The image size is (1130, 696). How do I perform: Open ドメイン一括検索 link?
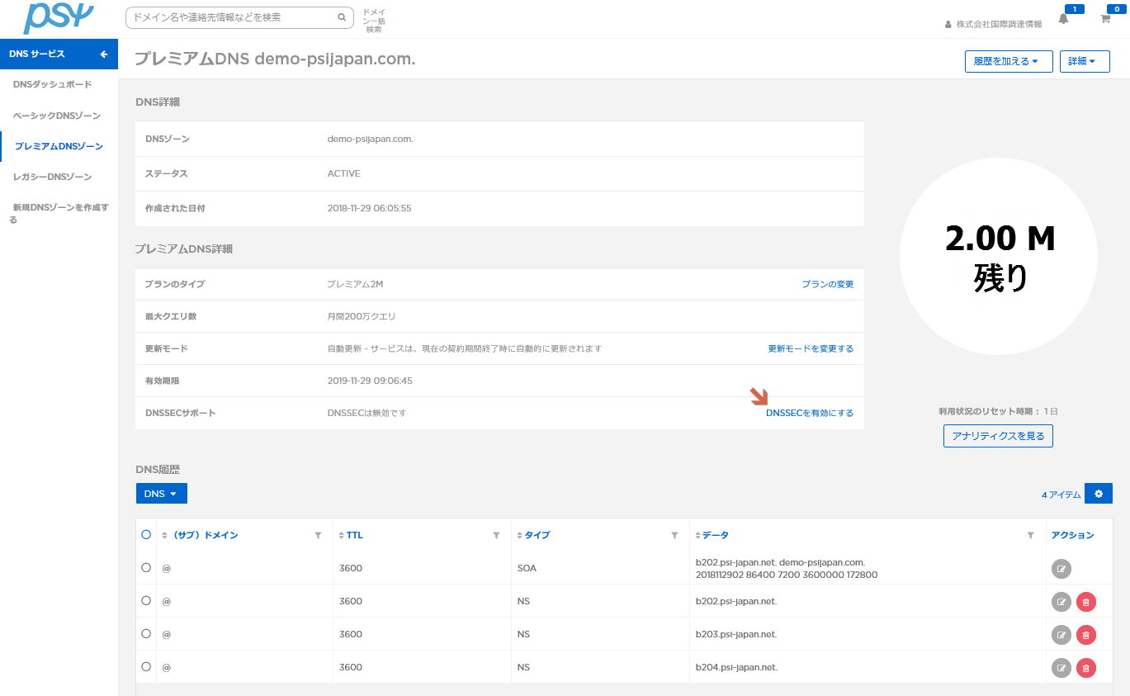tap(374, 21)
